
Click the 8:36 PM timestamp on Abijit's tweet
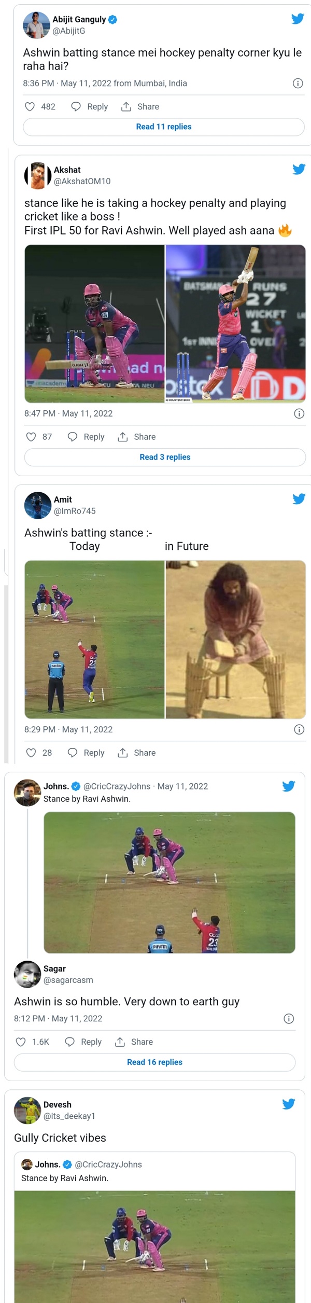38,84
